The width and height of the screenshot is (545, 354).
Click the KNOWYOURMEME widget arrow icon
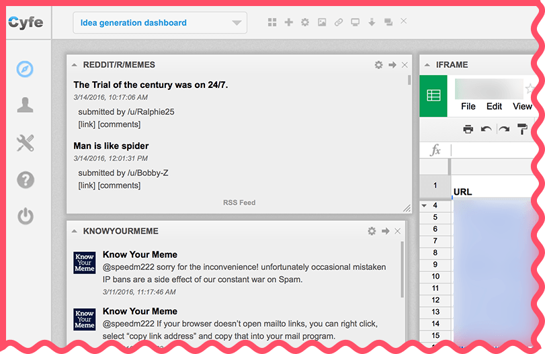(386, 231)
